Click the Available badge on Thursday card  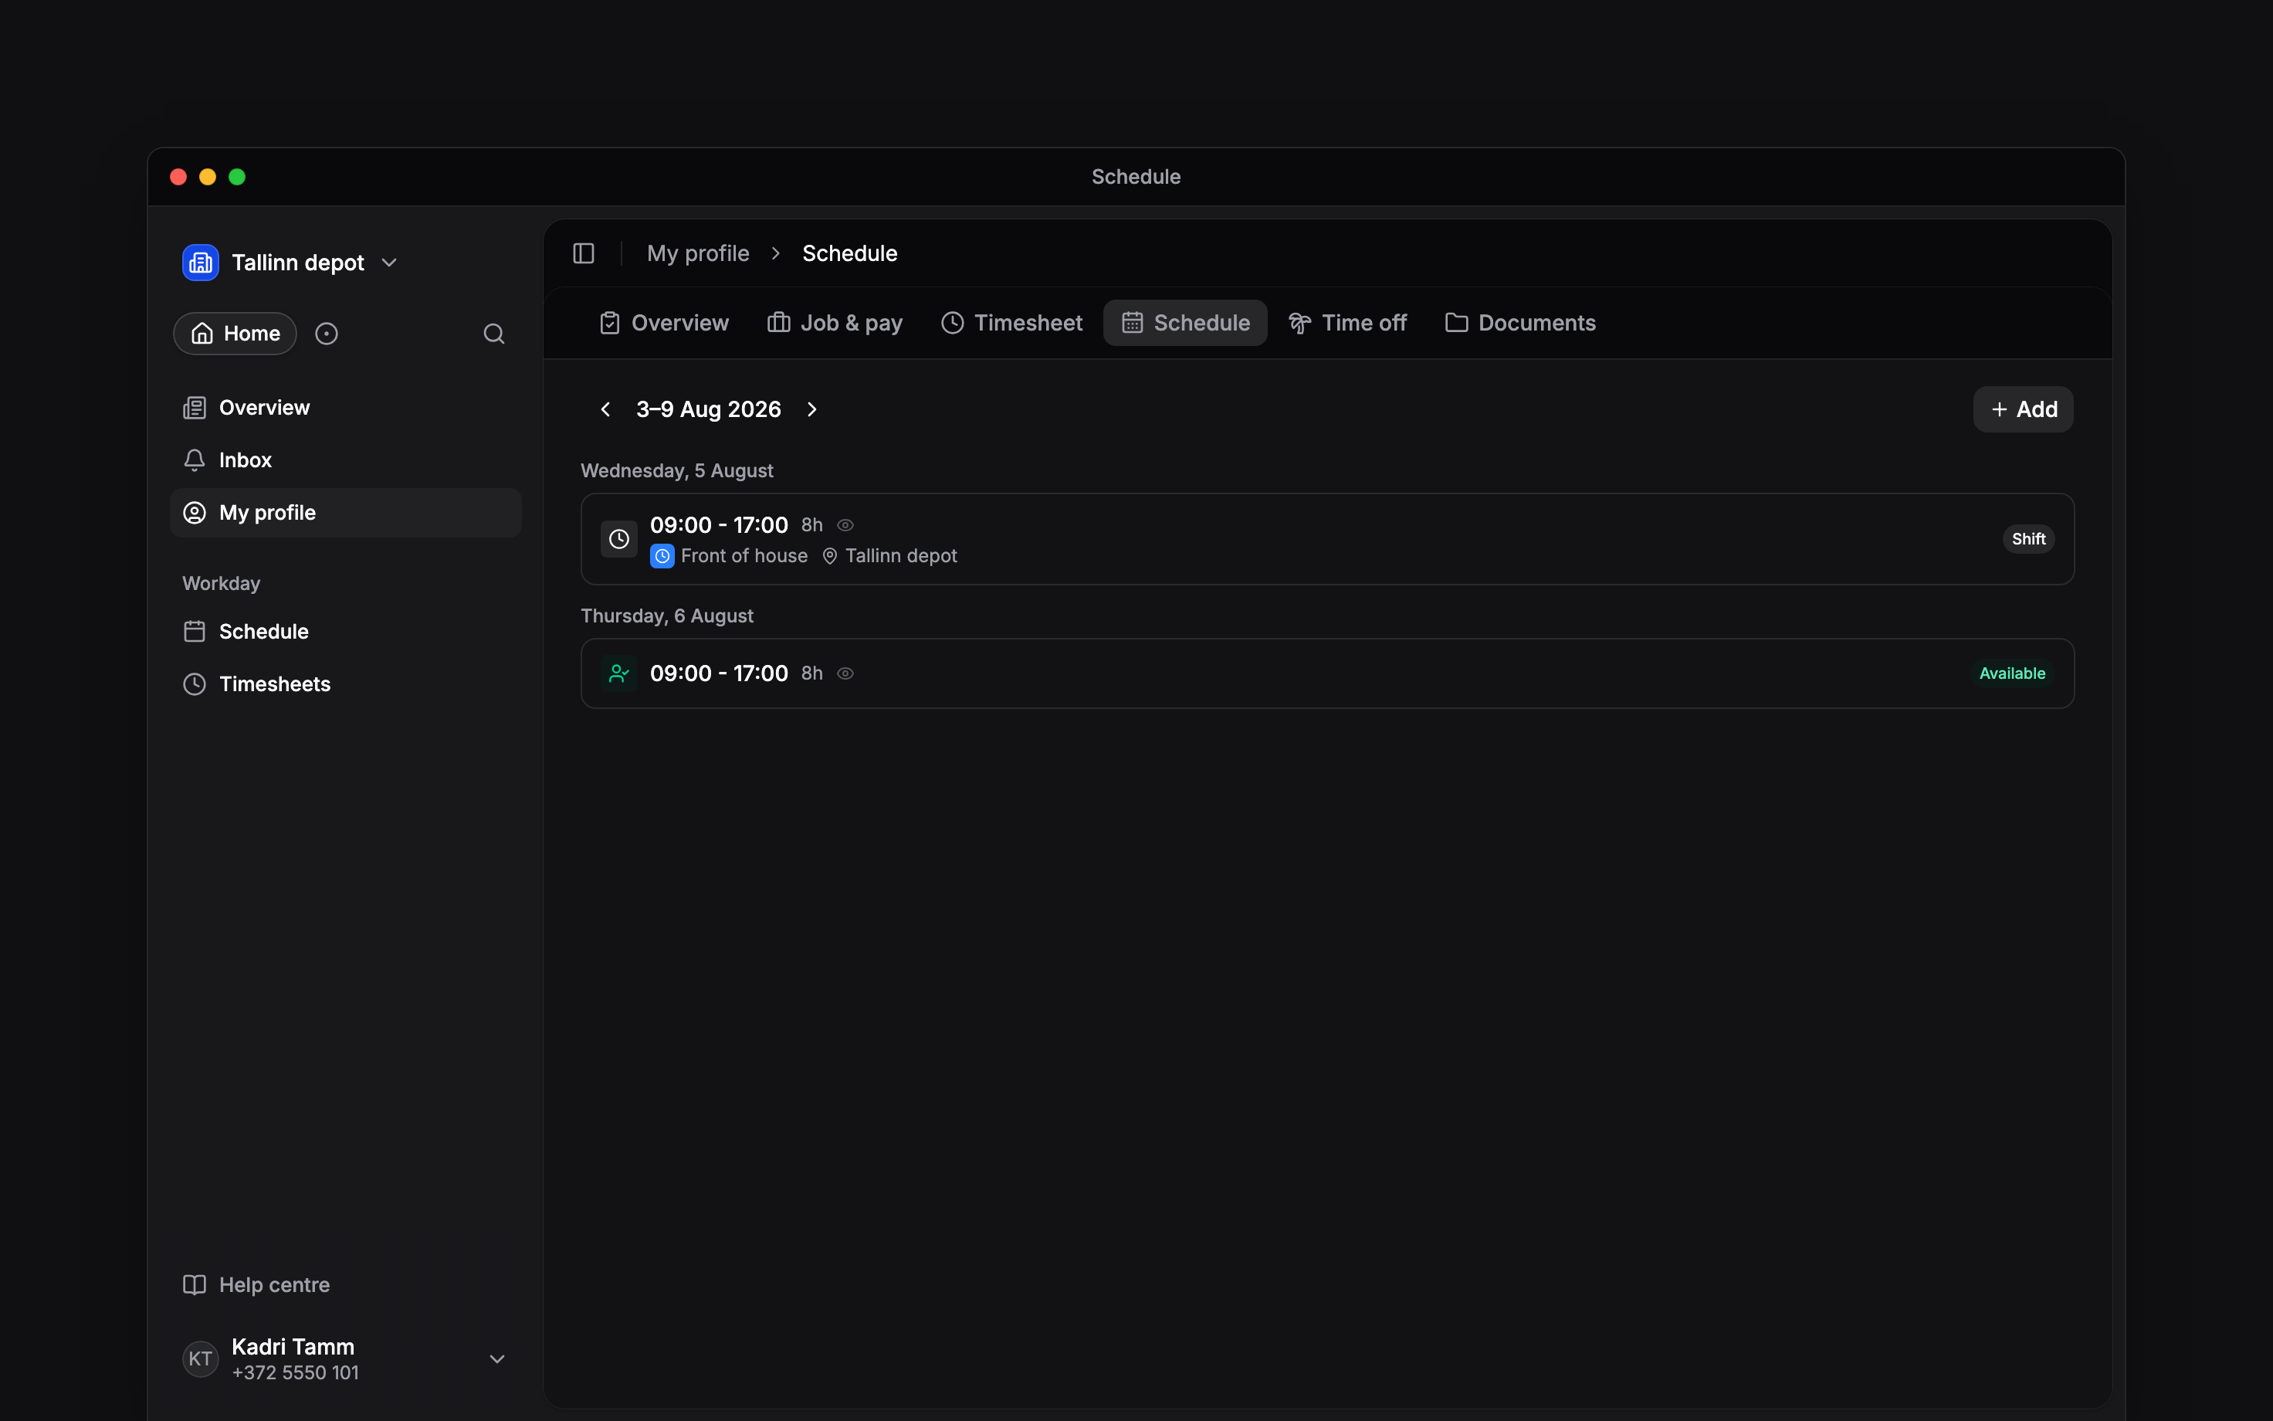[2012, 674]
